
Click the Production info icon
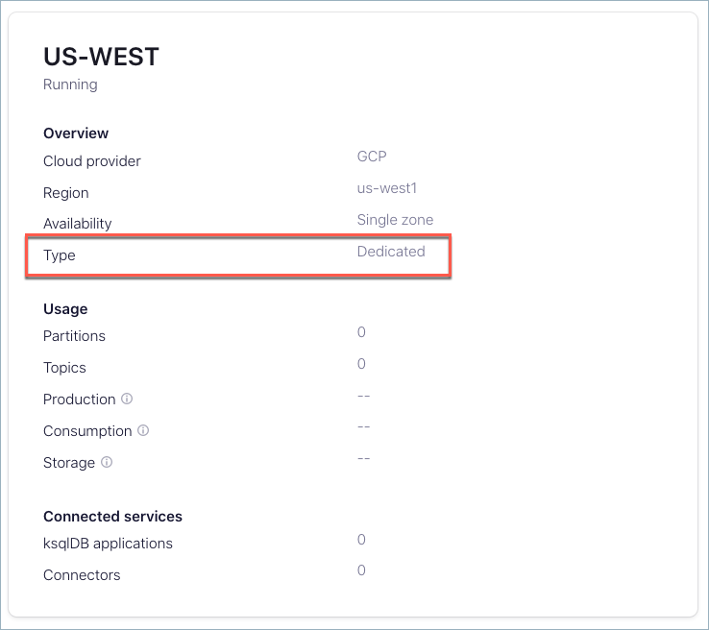127,400
